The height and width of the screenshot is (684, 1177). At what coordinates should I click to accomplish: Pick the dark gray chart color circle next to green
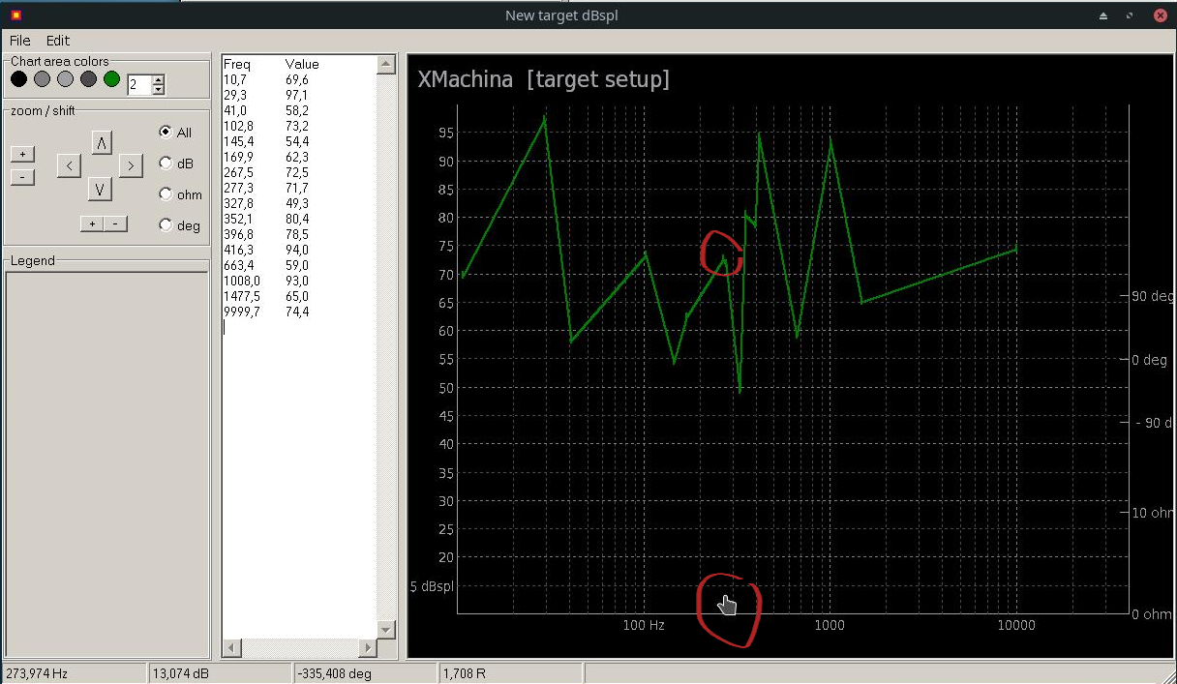click(88, 79)
